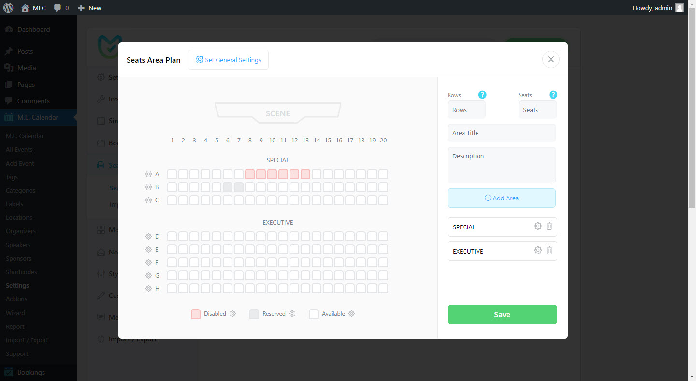Delete the EXECUTIVE area with trash icon

coord(549,250)
